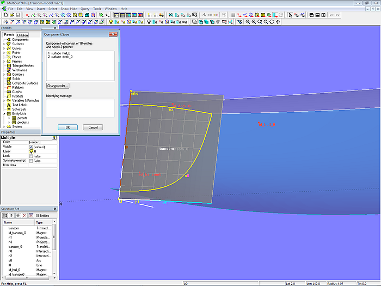Toggle the Lock checkbox in Properties
Image resolution: width=381 pixels, height=286 pixels.
[31, 156]
